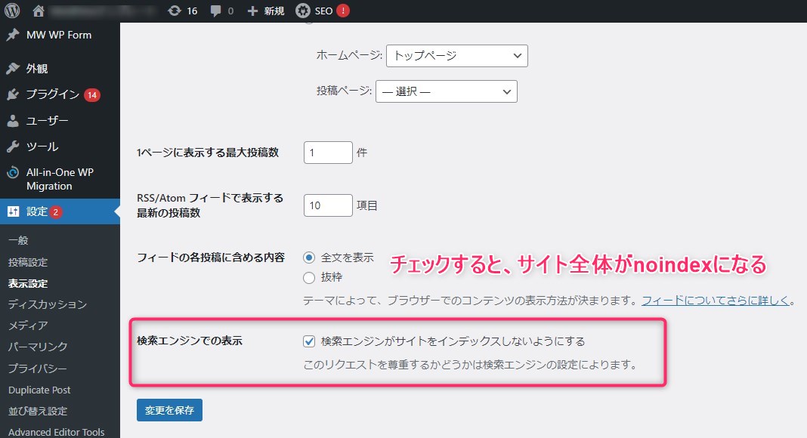The image size is (807, 438).
Task: Open the Homepage dropdown showing トップページ
Action: pyautogui.click(x=456, y=55)
